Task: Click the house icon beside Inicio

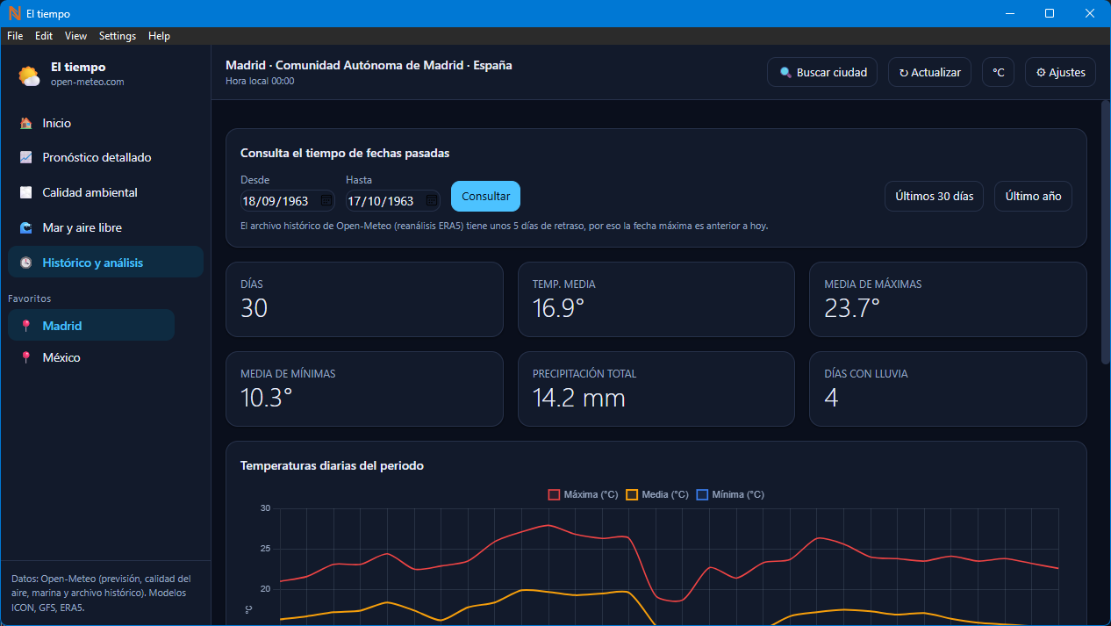Action: pos(26,124)
